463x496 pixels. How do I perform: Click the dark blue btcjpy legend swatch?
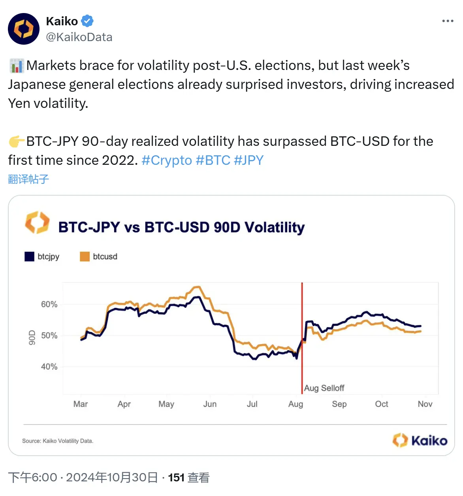pos(29,256)
